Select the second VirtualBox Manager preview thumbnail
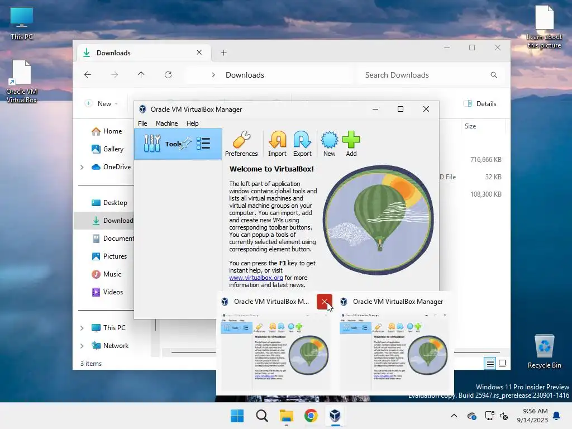Screen dimensions: 572x429 tap(394, 352)
